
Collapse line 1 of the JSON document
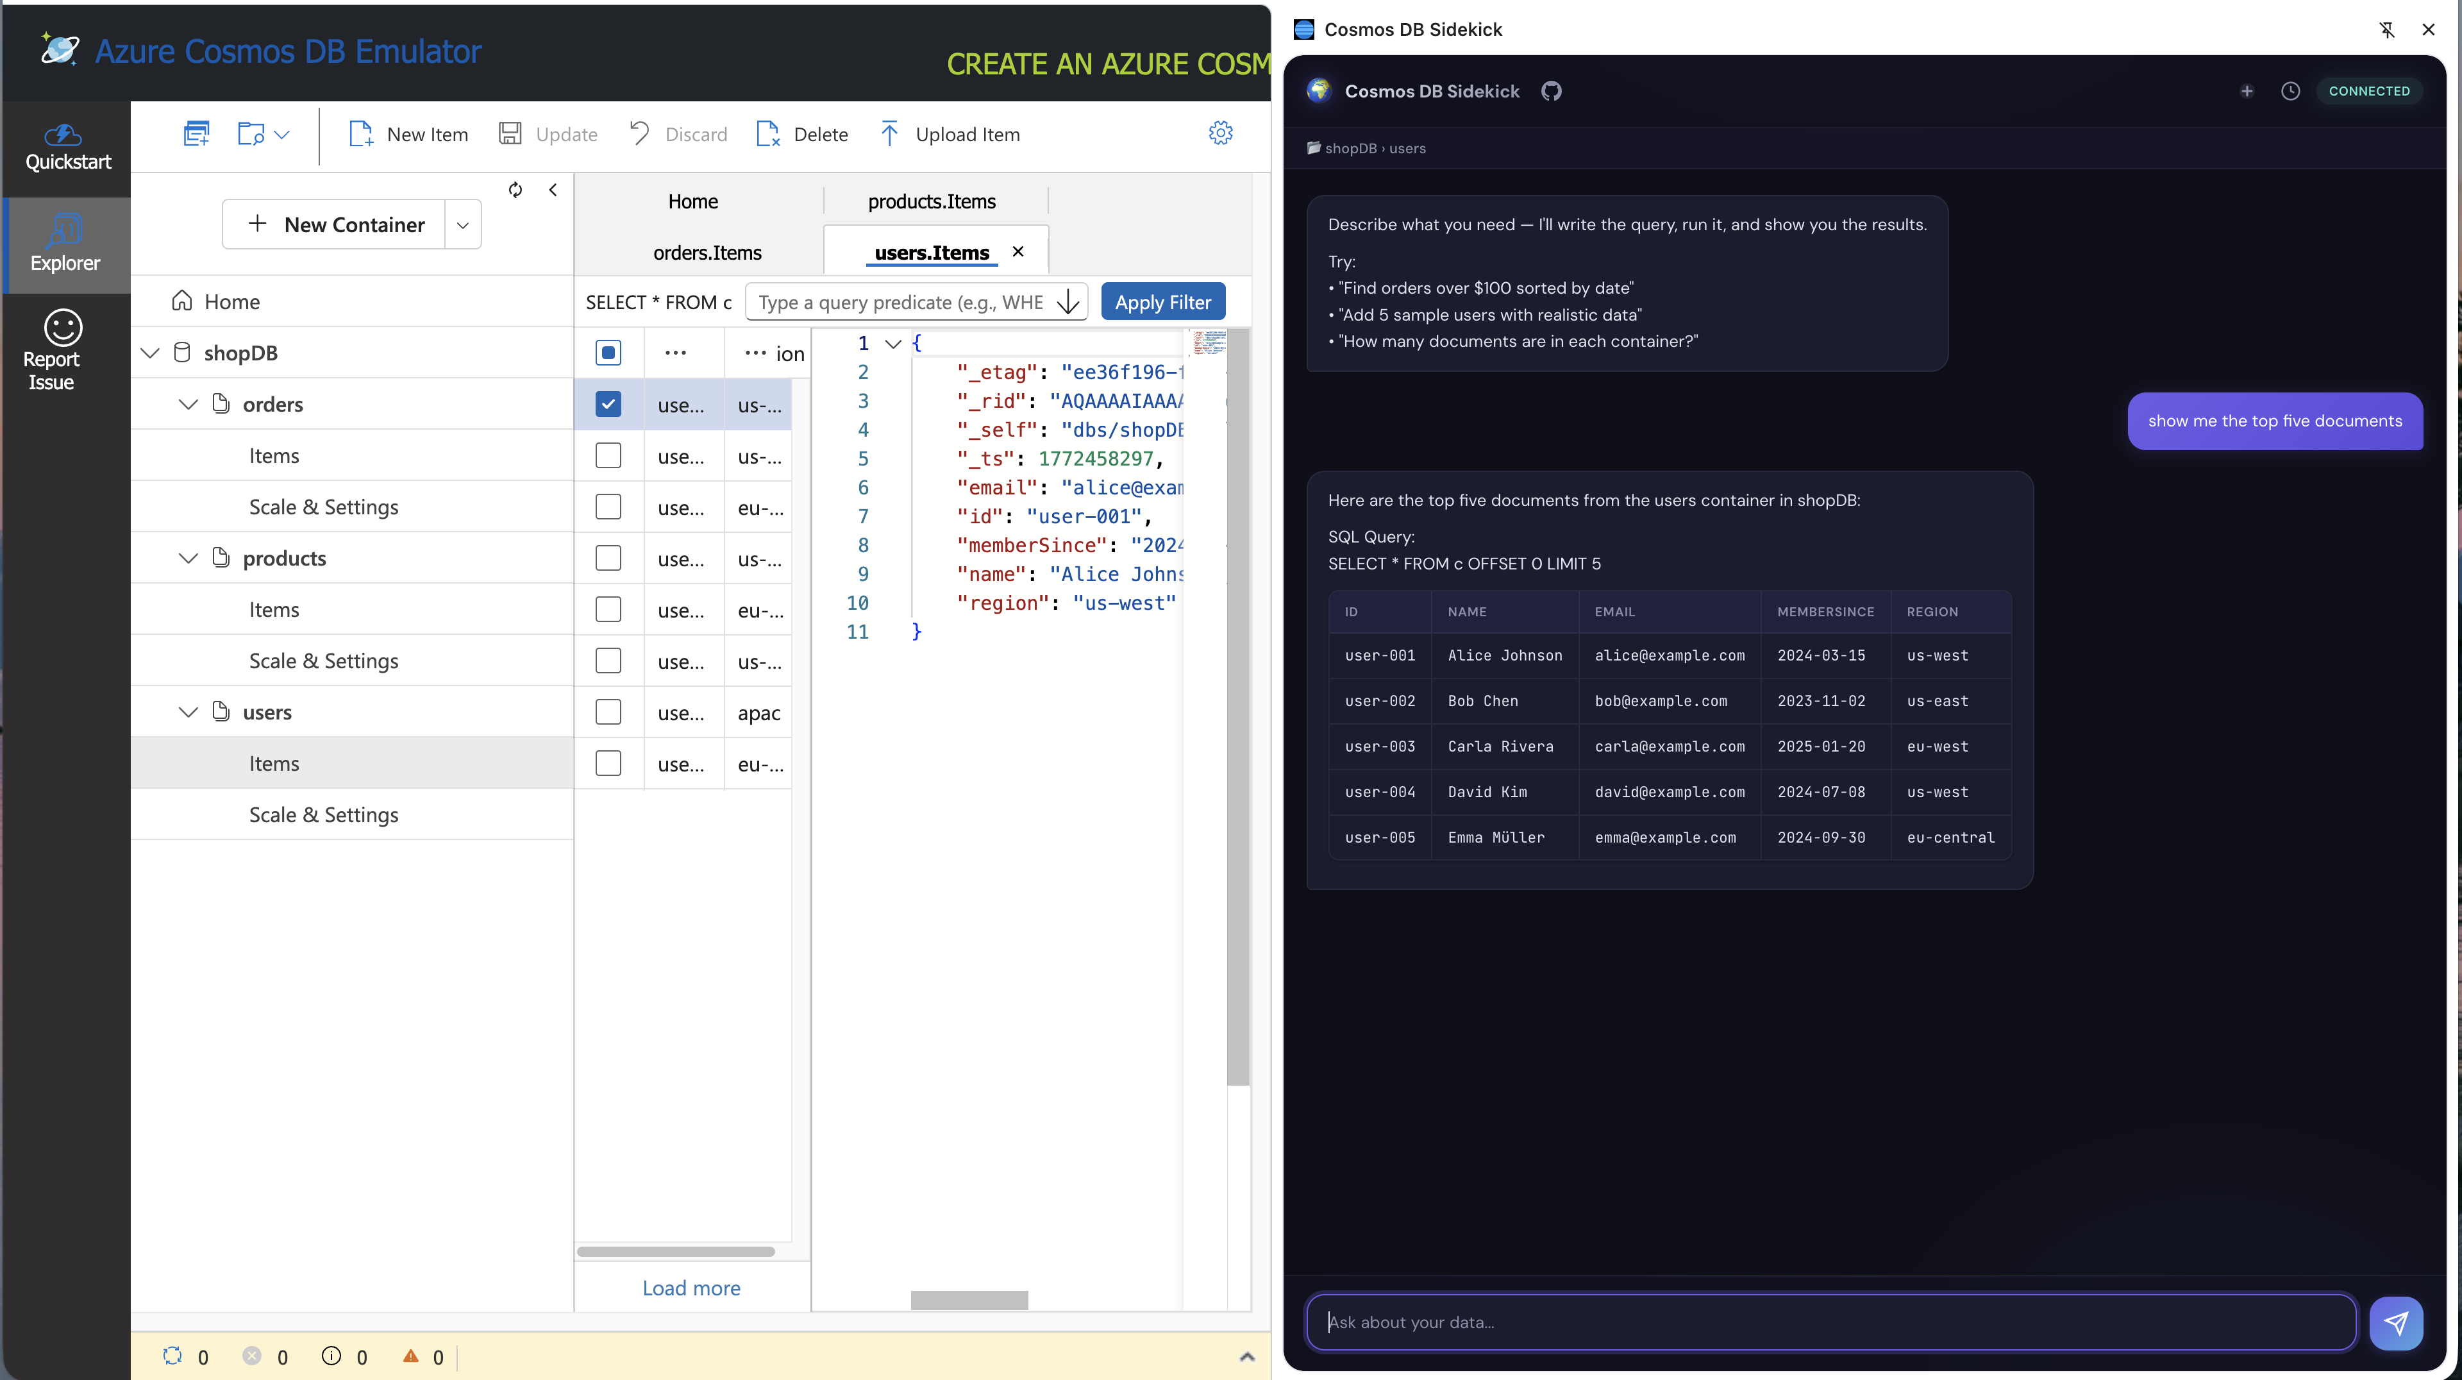892,343
